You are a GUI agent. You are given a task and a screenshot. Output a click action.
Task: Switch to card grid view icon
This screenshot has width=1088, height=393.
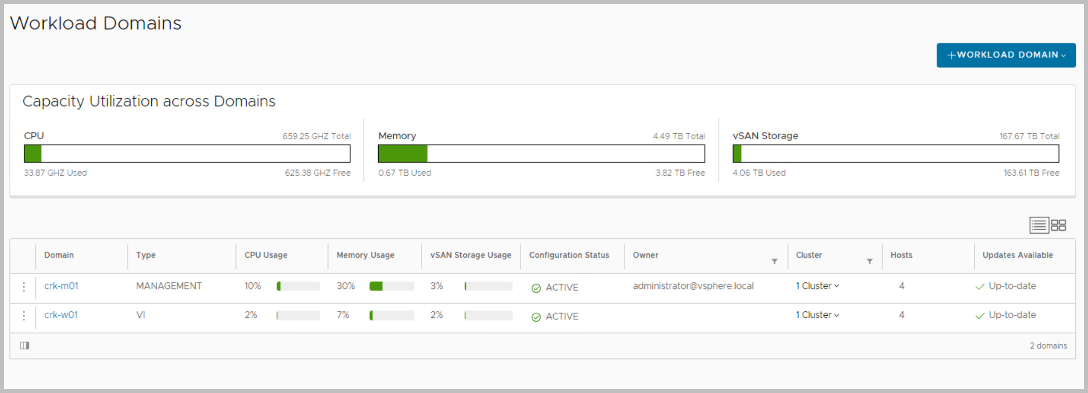click(1059, 225)
